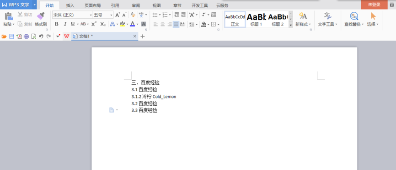Screen dimensions: 396x170
Task: Open the line spacing dropdown arrow
Action: (197, 25)
